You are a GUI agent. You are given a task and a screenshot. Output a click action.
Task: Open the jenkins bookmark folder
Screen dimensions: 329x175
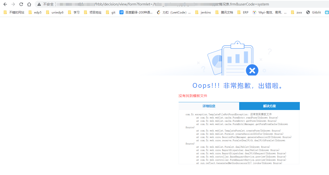coord(203,12)
